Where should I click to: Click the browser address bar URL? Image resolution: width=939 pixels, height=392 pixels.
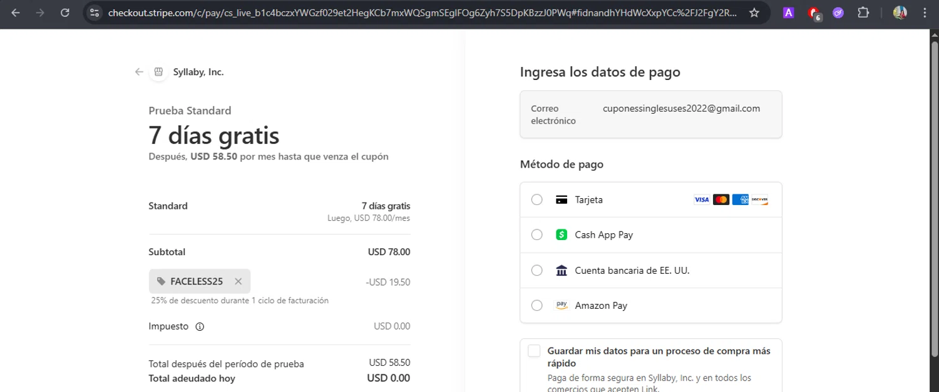422,13
